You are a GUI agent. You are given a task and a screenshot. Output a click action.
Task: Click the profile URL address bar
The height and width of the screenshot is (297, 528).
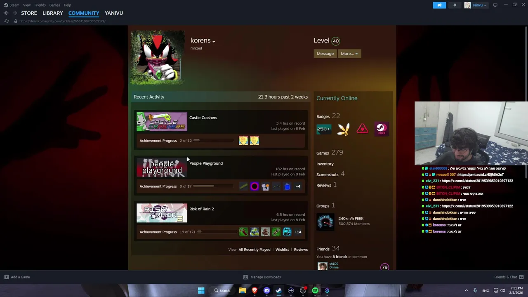coord(62,21)
